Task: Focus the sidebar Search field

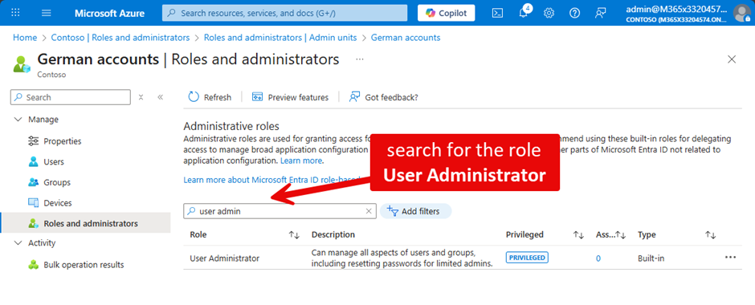Action: pyautogui.click(x=71, y=97)
